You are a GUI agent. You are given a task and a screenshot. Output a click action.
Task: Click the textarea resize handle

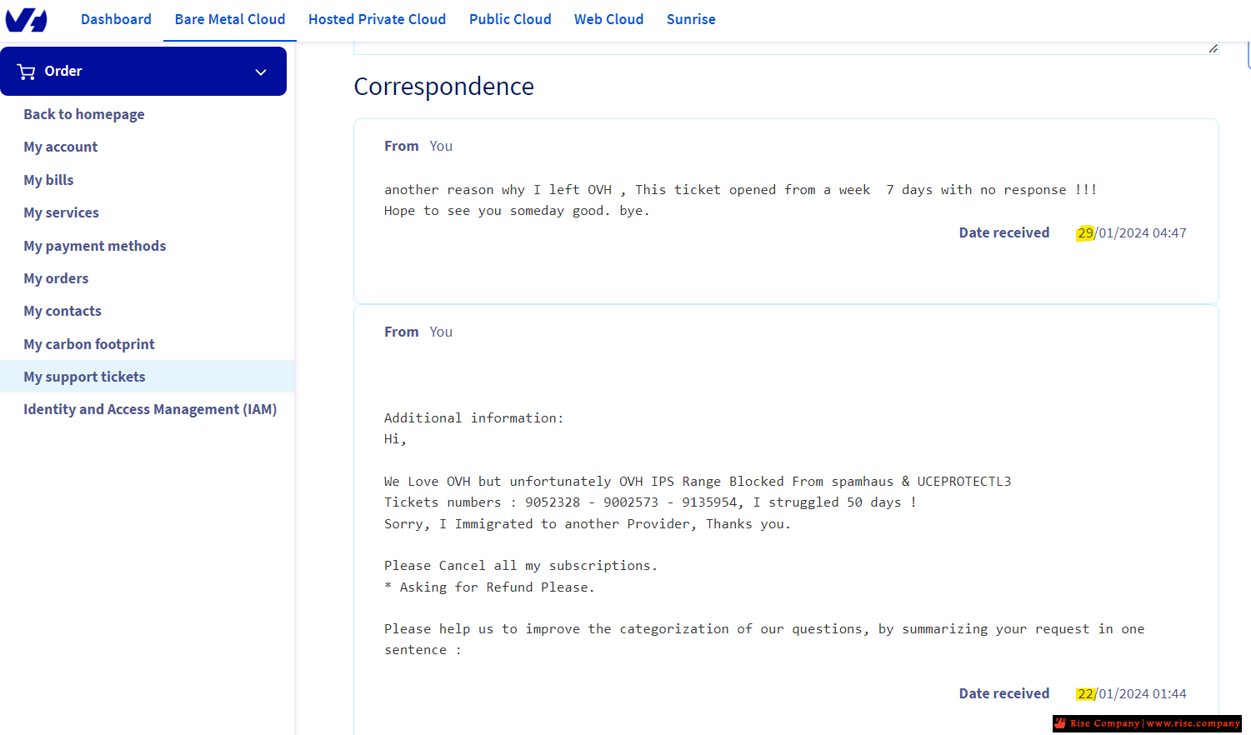coord(1213,48)
